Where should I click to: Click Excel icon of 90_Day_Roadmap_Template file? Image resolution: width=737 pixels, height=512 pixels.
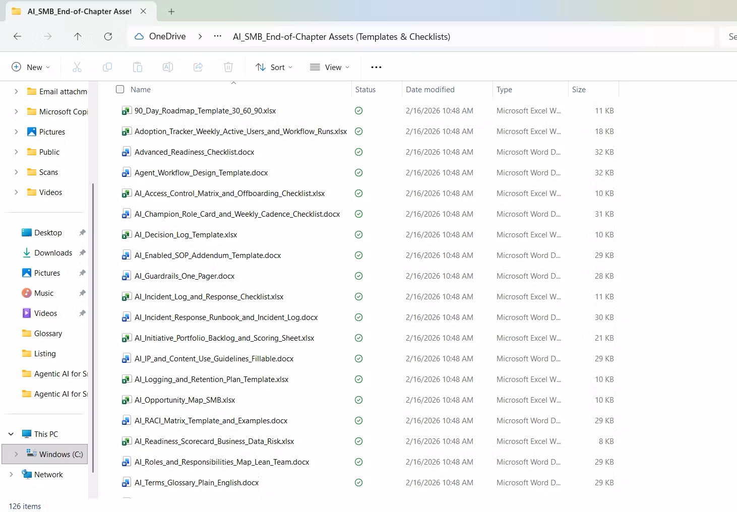click(x=126, y=111)
